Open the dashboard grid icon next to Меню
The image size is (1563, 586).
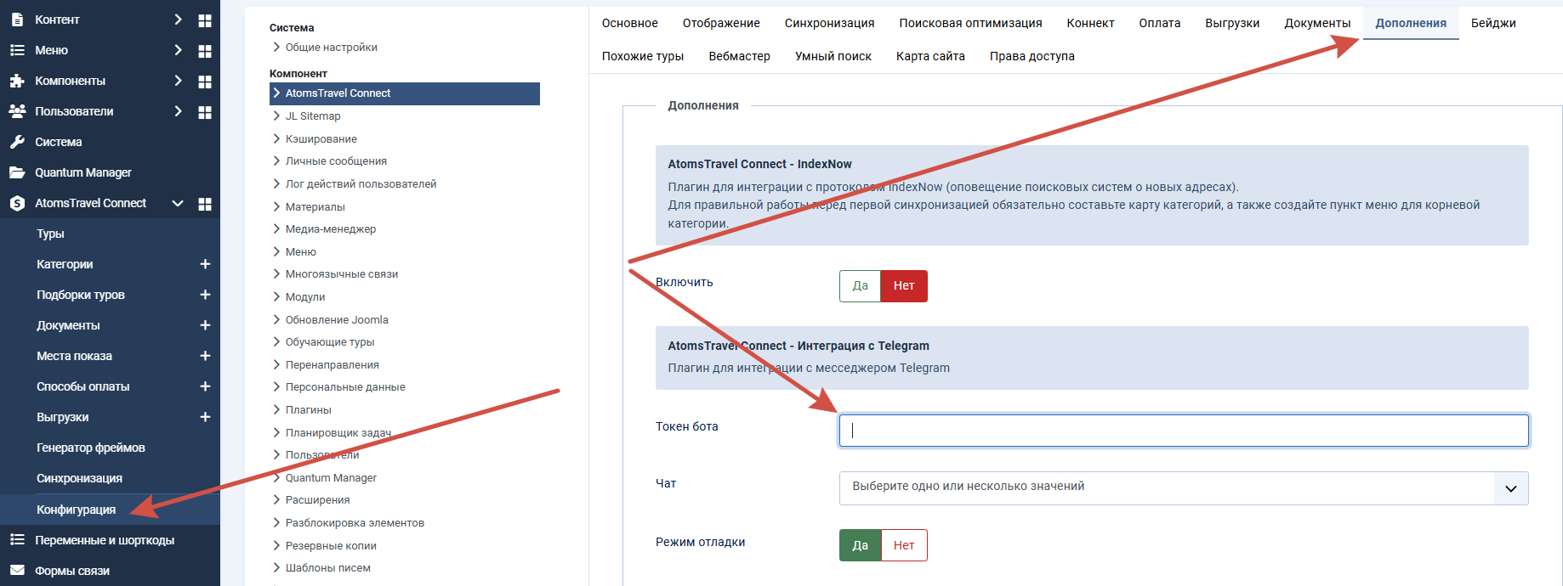point(205,51)
